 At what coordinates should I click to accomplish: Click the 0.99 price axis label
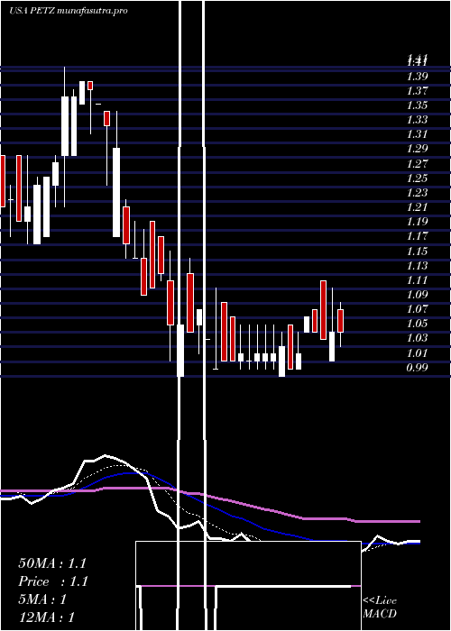[x=417, y=368]
